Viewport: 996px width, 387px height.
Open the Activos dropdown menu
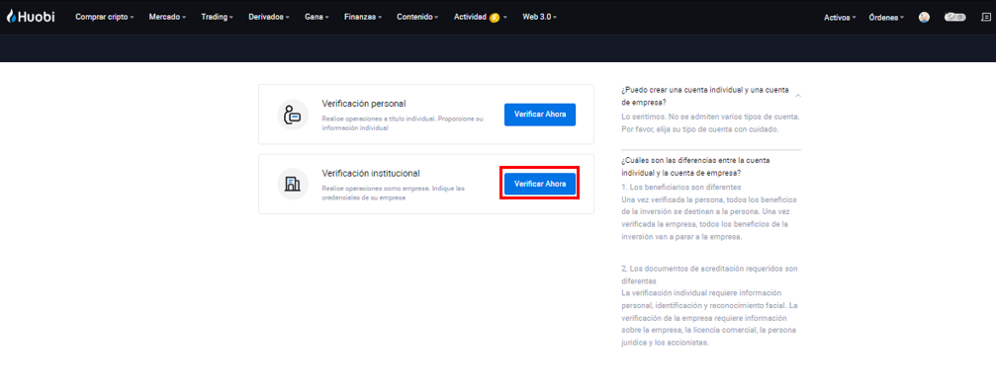tap(840, 18)
